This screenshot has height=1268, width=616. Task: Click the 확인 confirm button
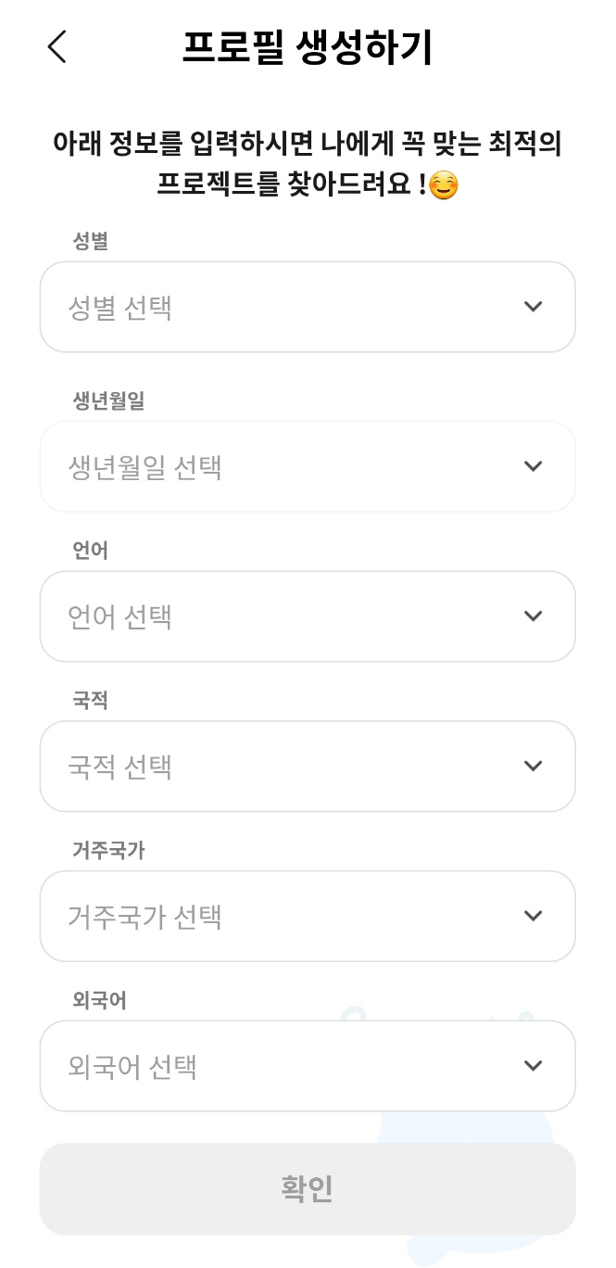pos(308,1188)
